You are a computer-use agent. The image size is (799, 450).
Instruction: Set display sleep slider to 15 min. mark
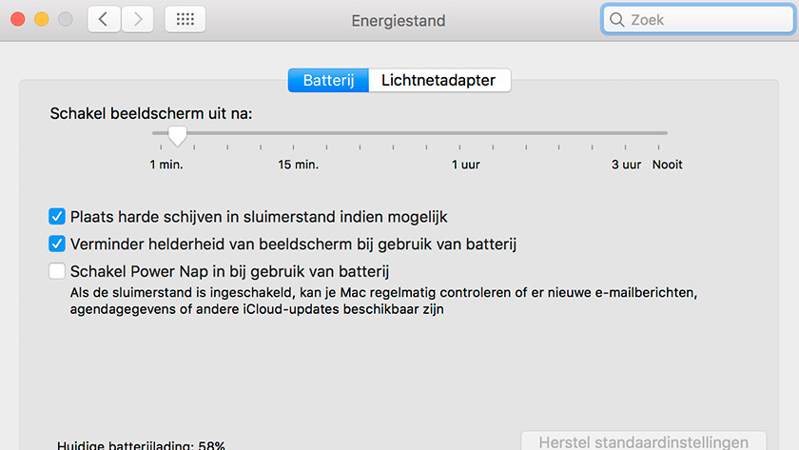294,133
